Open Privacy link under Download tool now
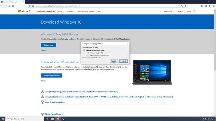 click(x=43, y=81)
